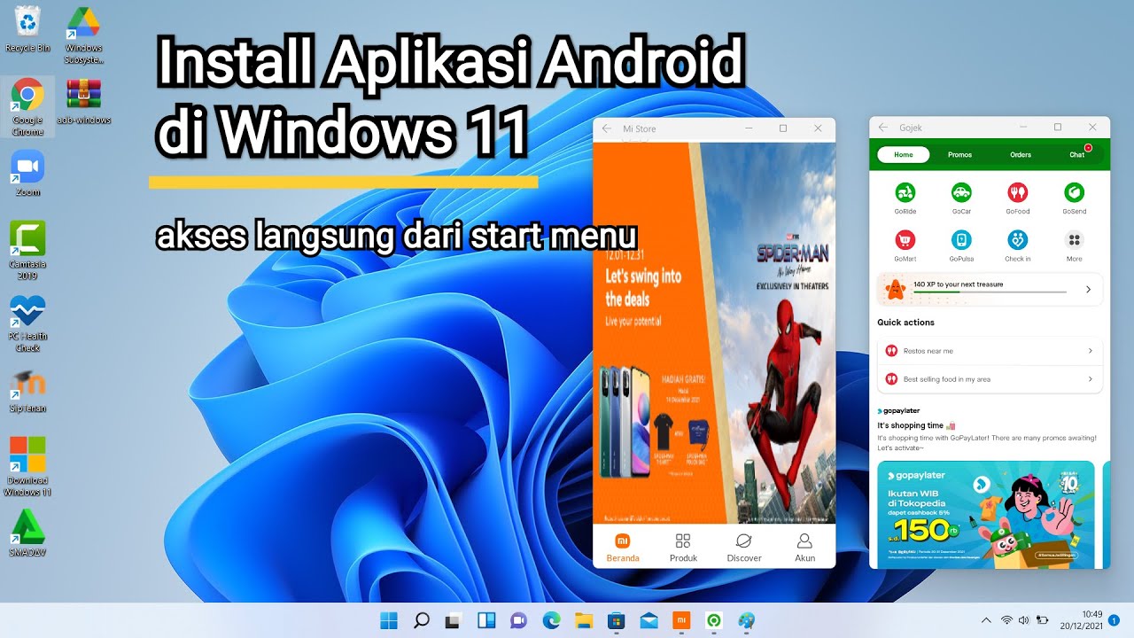Show hidden tray icons chevron

tap(987, 620)
